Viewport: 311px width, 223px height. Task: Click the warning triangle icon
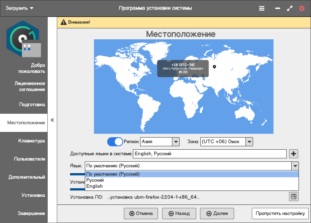point(63,22)
